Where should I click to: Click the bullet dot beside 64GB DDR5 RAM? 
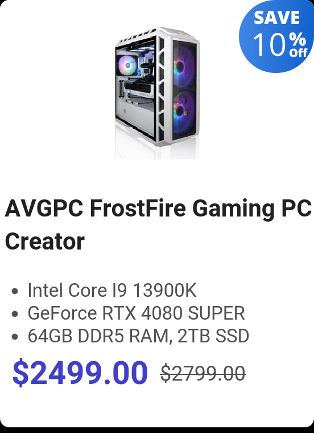15,337
